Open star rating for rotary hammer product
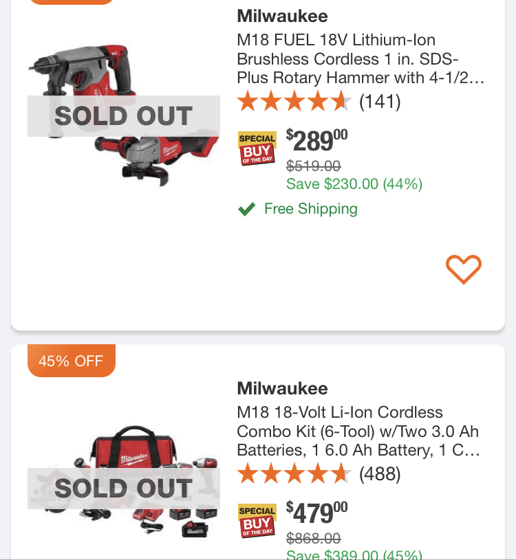The width and height of the screenshot is (516, 560). (294, 101)
